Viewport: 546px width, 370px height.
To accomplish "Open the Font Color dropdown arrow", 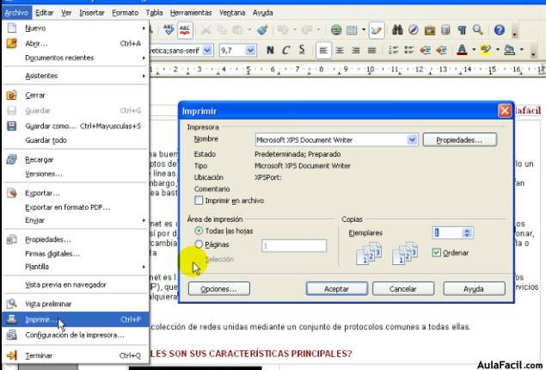I will tap(474, 50).
